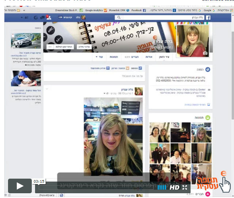Open the notifications globe icon
The height and width of the screenshot is (198, 234).
(35, 18)
